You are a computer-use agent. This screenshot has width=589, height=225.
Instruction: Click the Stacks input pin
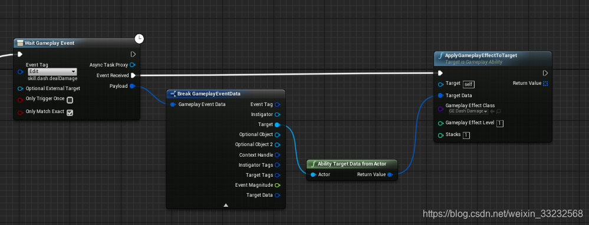point(440,135)
